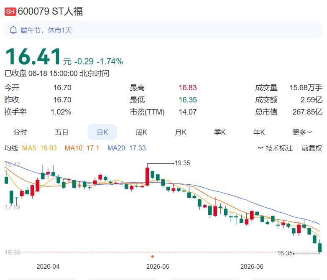327x280 pixels.
Task: Click the 2026-05 date axis label
Action: (158, 267)
